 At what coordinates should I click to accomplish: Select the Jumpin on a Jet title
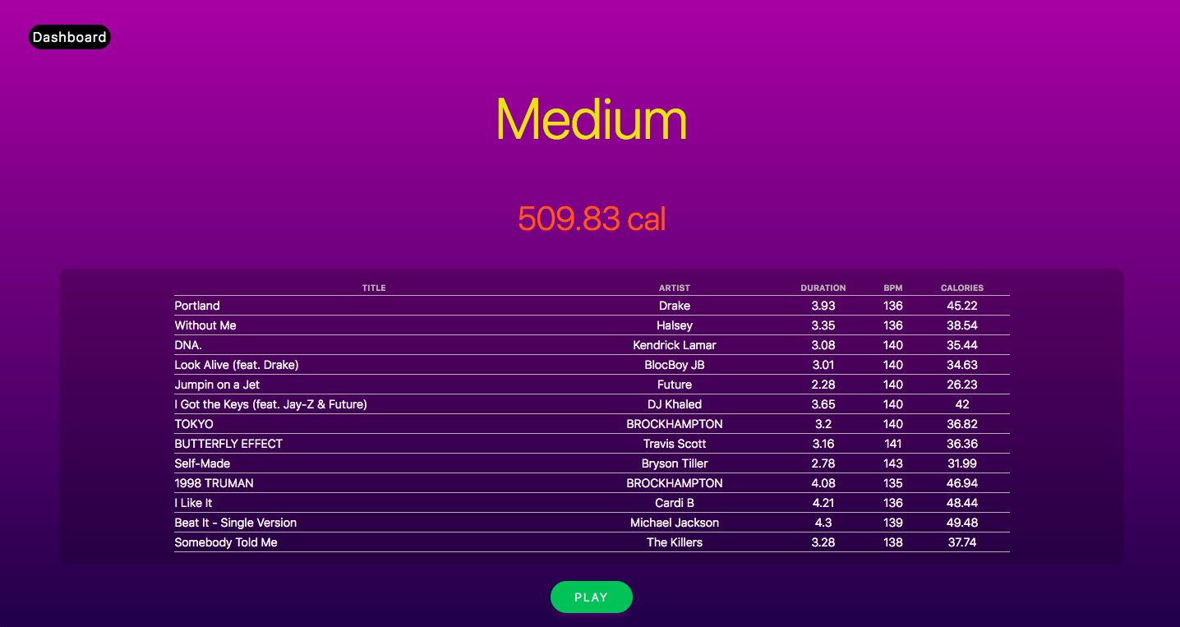(x=217, y=385)
